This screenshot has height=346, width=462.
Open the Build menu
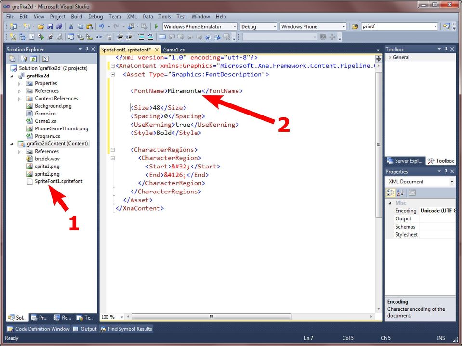(77, 17)
